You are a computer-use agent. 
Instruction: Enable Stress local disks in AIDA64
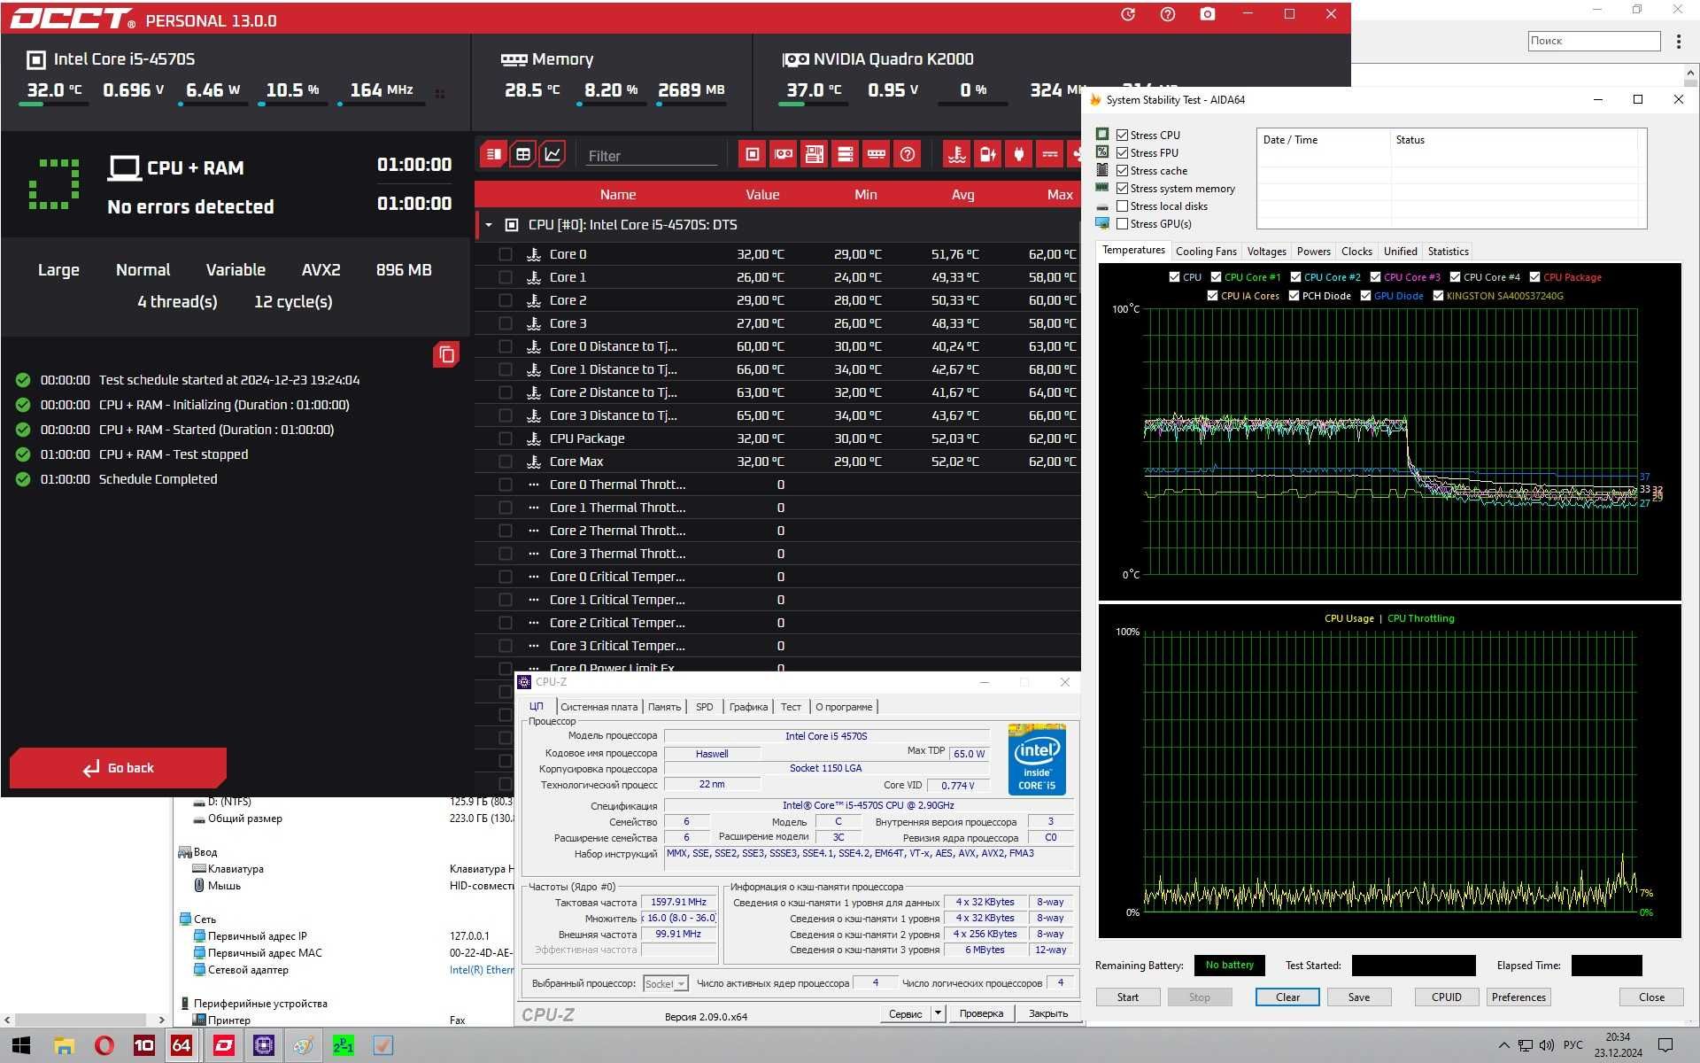click(1122, 206)
